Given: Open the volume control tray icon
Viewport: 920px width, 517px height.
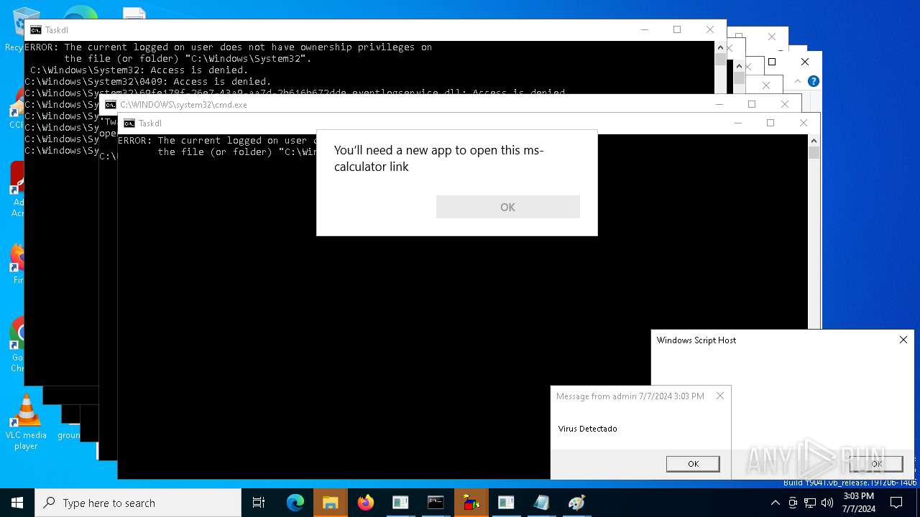Looking at the screenshot, I should point(827,503).
